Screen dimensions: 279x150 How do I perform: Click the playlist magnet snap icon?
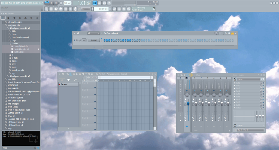[63, 74]
